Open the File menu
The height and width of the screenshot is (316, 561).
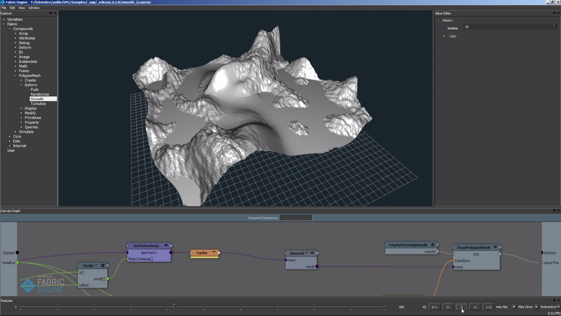(4, 7)
